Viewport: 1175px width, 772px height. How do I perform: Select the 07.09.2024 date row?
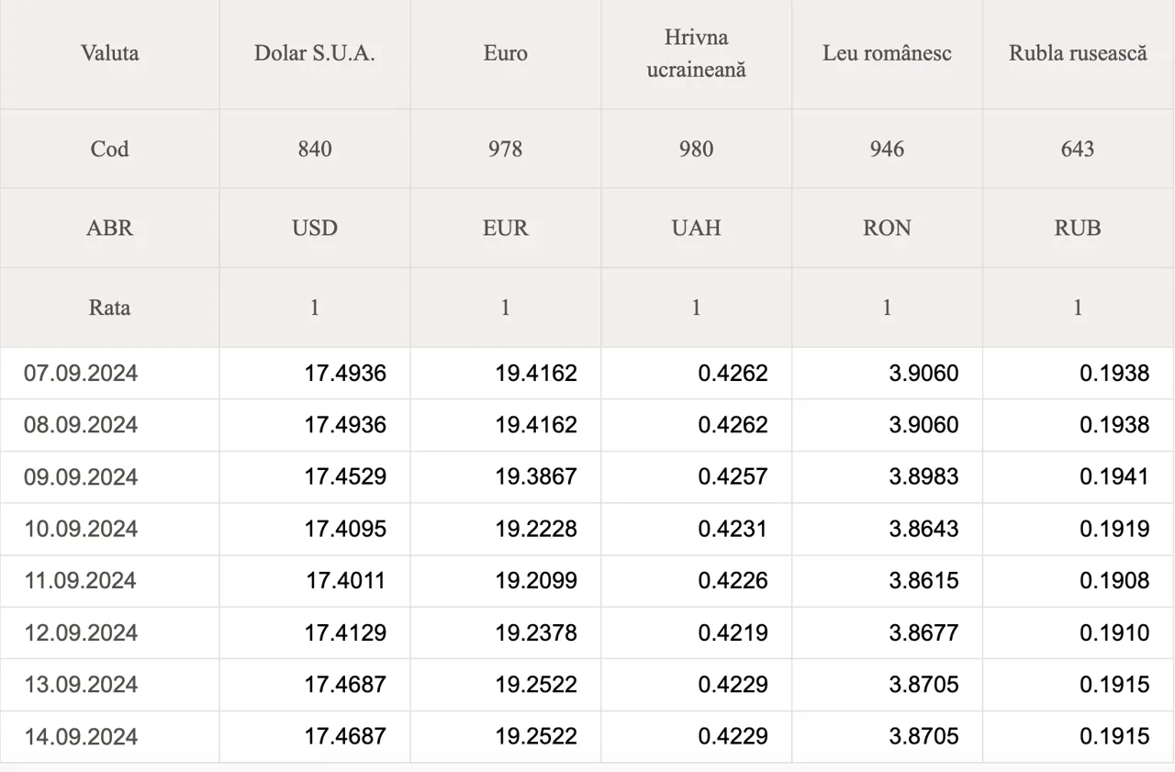[587, 374]
